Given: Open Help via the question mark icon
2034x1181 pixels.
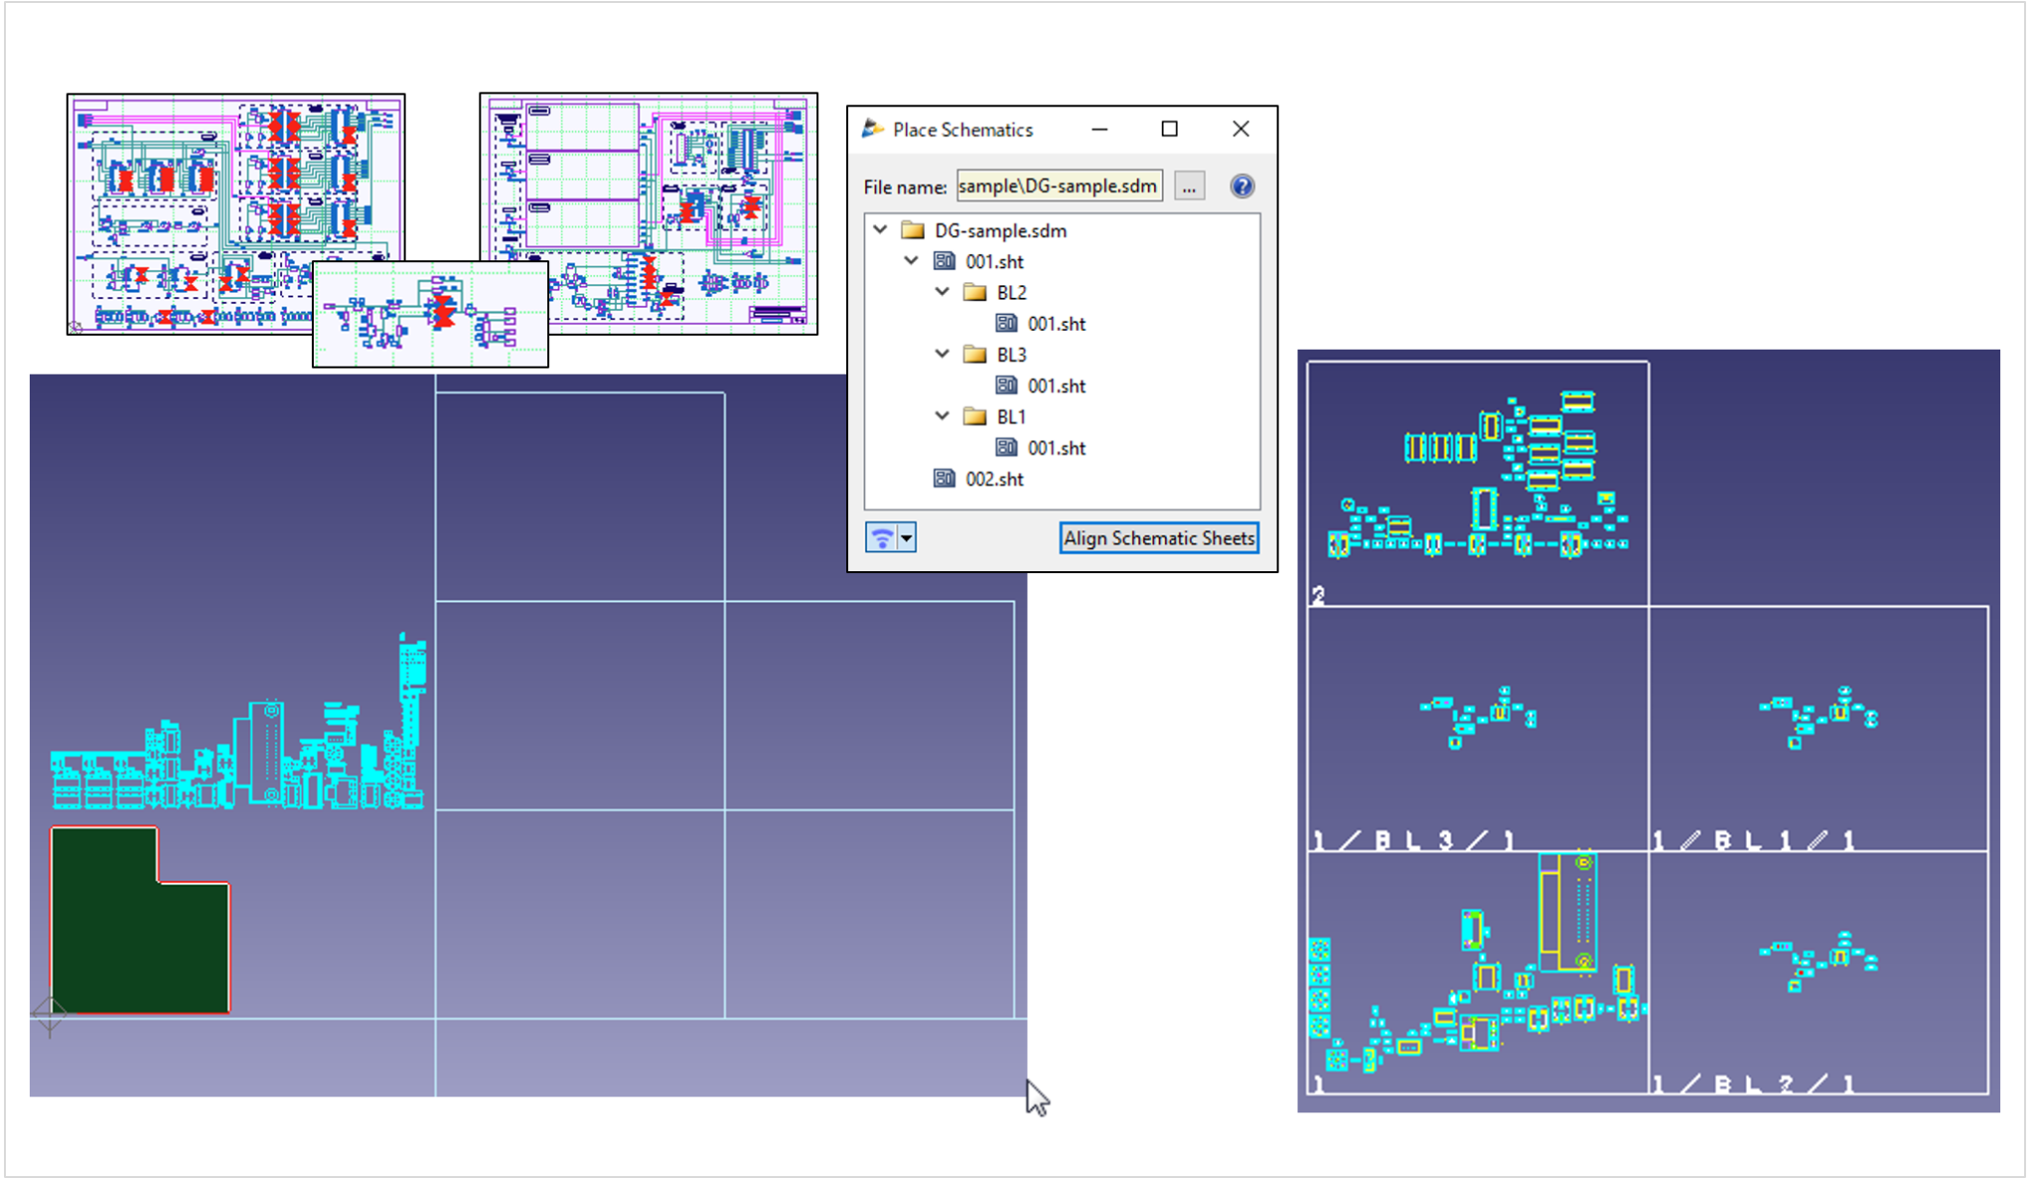Looking at the screenshot, I should (1241, 186).
